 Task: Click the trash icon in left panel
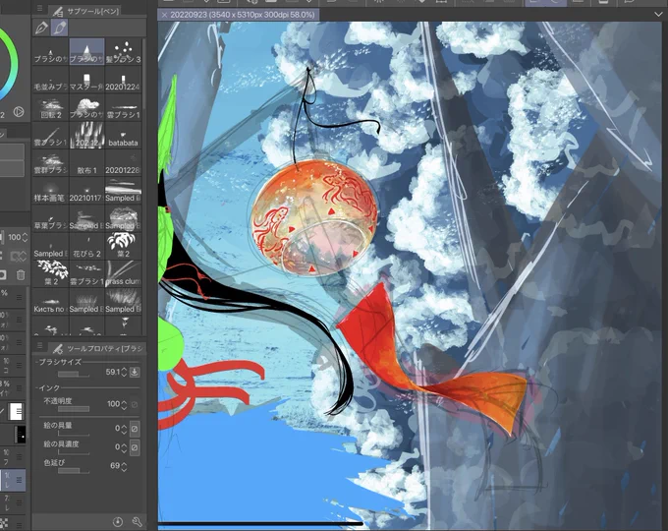[x=21, y=275]
